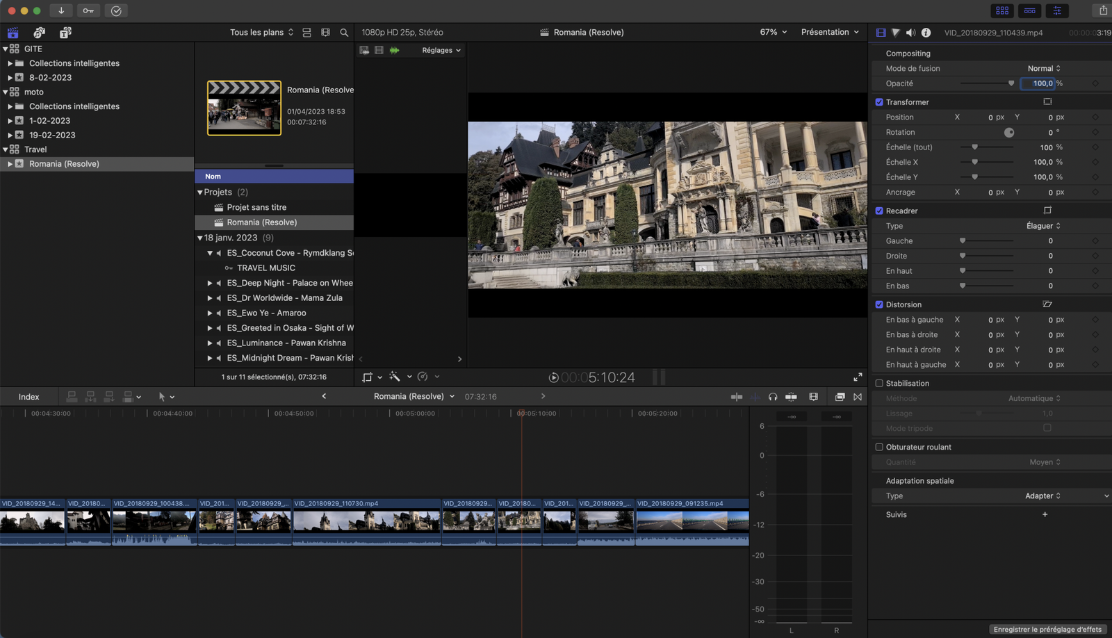
Task: Collapse the Projets disclosure triangle
Action: [200, 193]
